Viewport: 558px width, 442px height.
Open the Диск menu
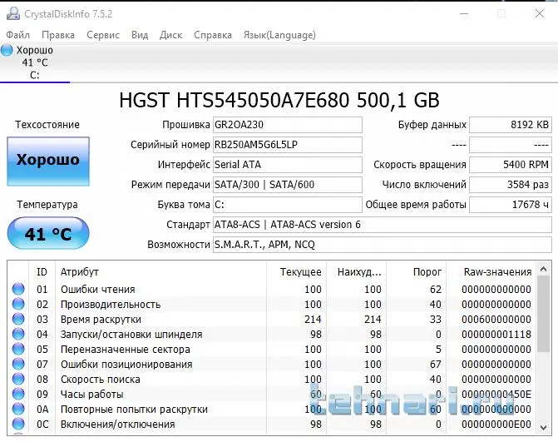(170, 35)
